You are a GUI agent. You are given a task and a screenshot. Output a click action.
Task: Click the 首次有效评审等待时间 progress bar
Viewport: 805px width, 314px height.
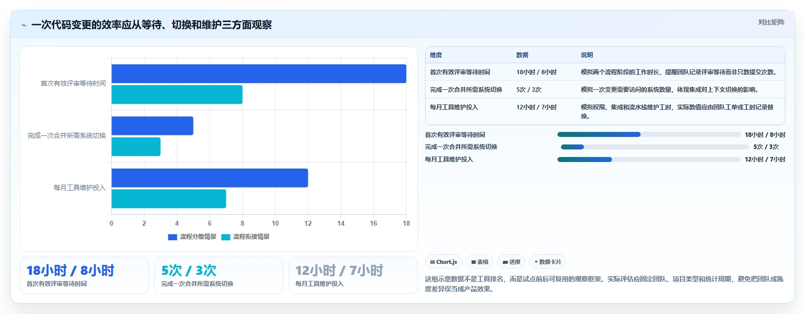click(649, 134)
